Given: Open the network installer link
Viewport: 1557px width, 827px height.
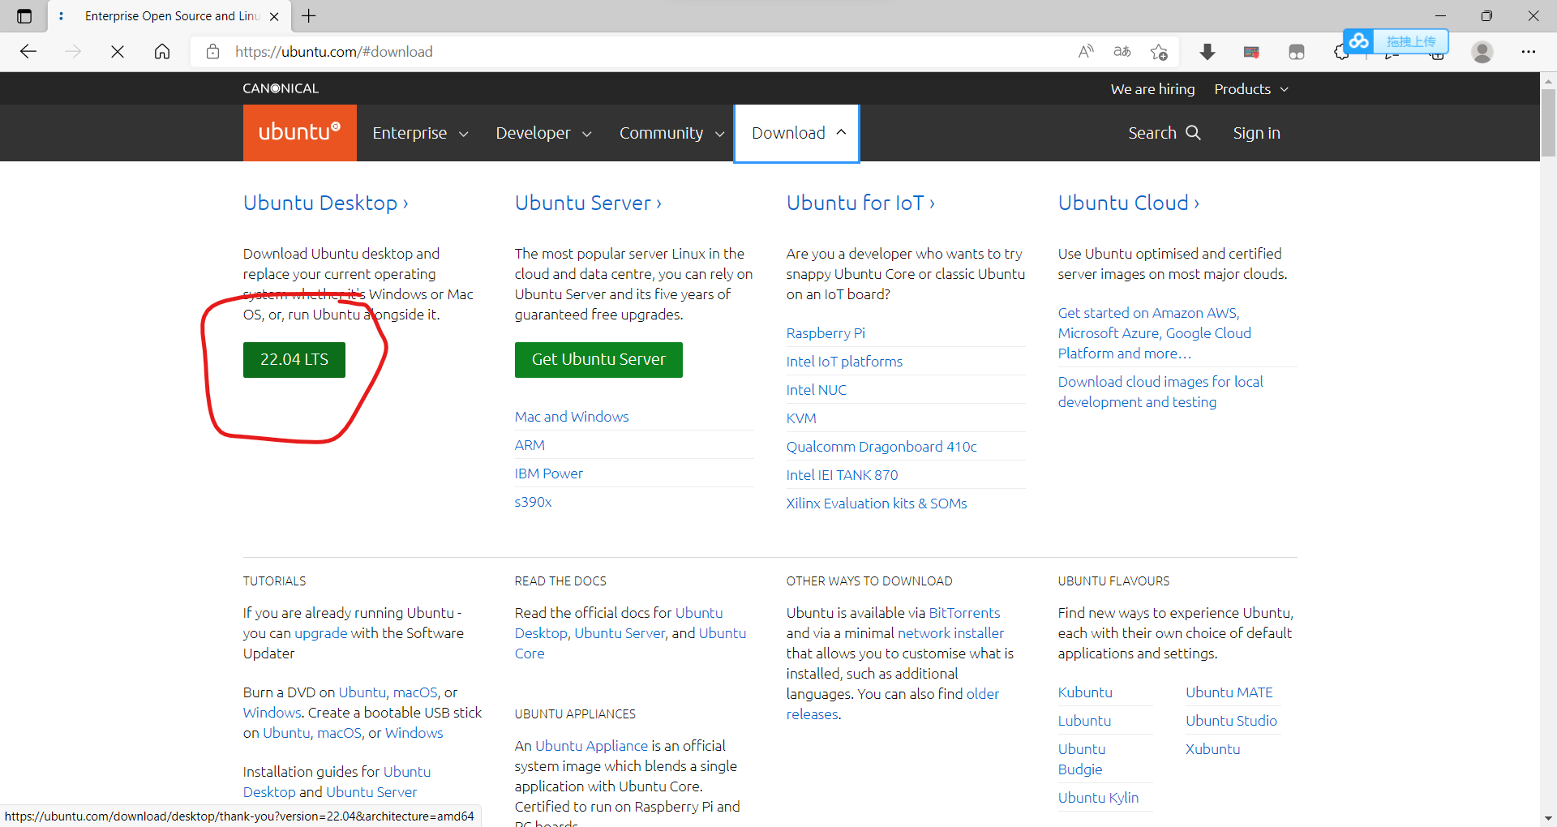Looking at the screenshot, I should click(x=950, y=633).
